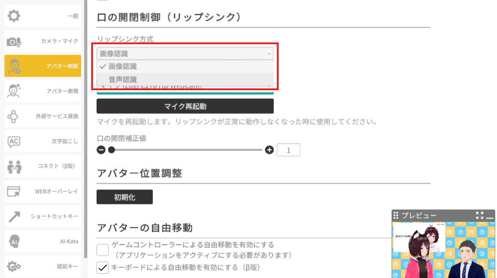Click the 文字起こし transcription icon
Image resolution: width=497 pixels, height=278 pixels.
tap(14, 141)
